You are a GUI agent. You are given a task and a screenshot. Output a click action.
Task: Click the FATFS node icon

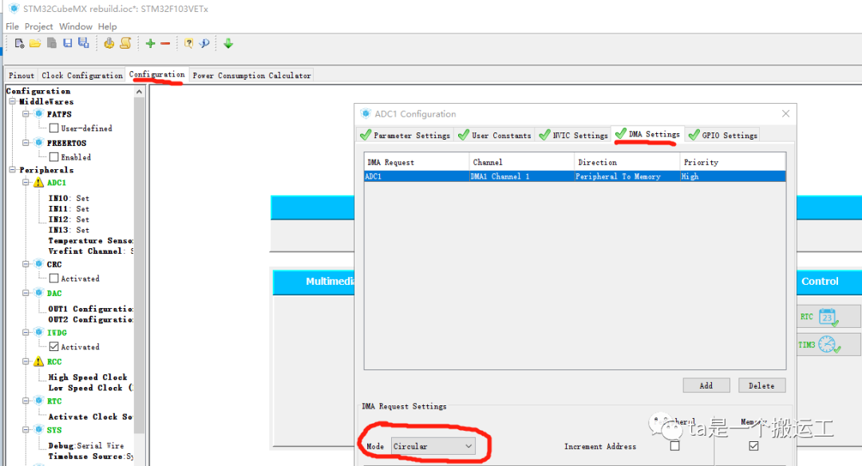(38, 114)
